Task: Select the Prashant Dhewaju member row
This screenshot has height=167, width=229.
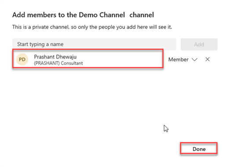Action: (88, 58)
